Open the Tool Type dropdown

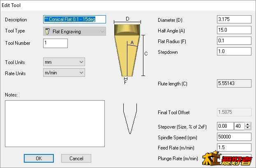point(74,31)
